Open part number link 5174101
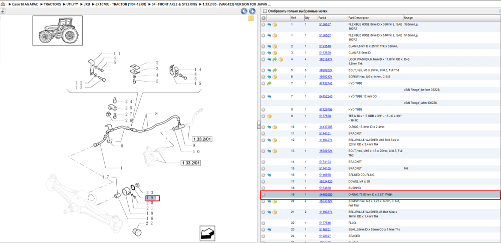 (325, 133)
